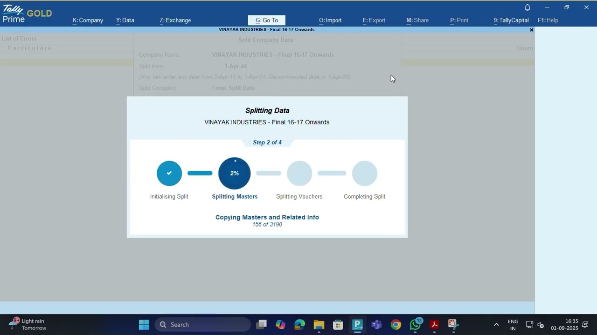Click the completed Initialising Split checkmark circle
Image resolution: width=597 pixels, height=335 pixels.
click(x=169, y=173)
